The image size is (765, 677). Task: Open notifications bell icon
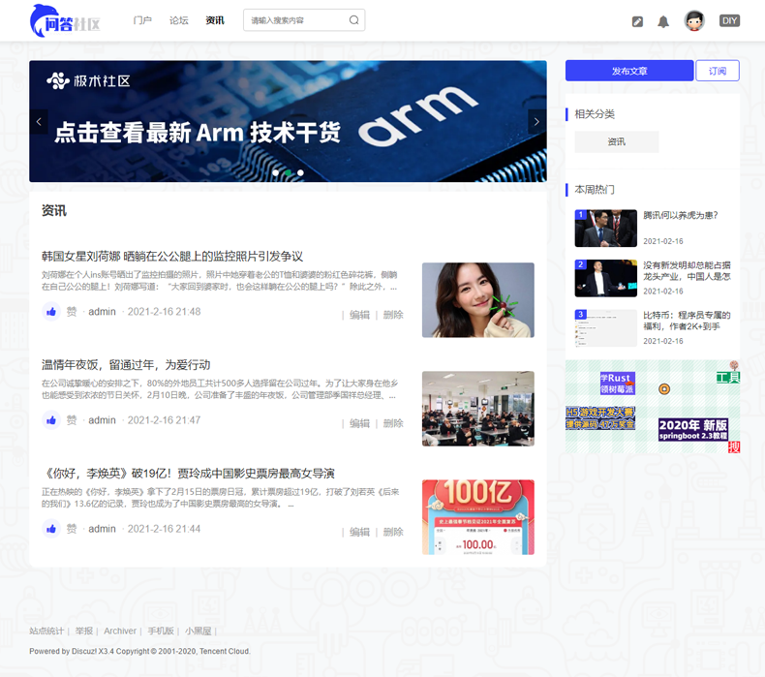663,21
